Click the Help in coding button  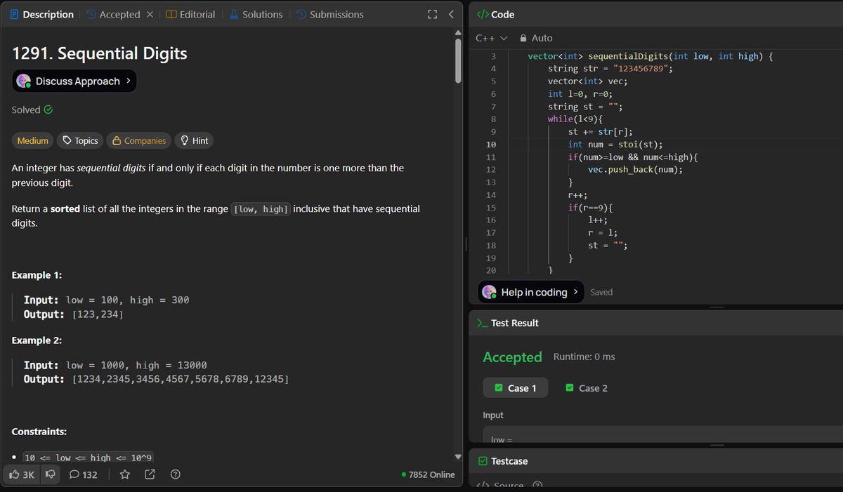[530, 292]
